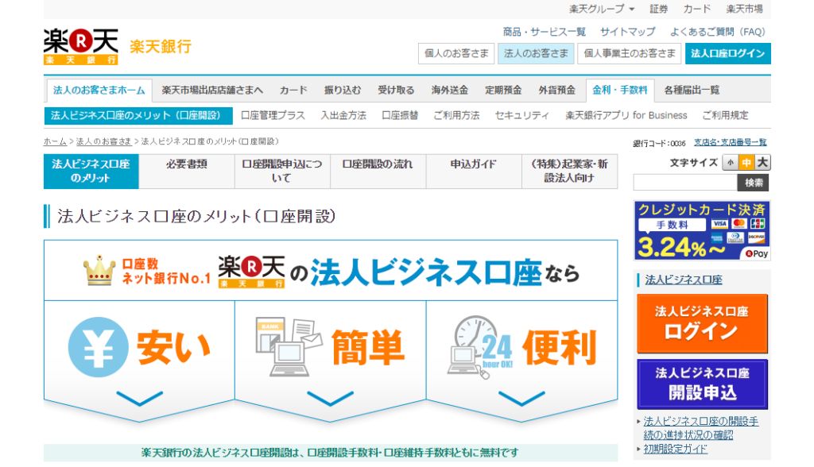This screenshot has height=467, width=814.
Task: Open the 支店名・支店番号一覧 link
Action: point(730,142)
